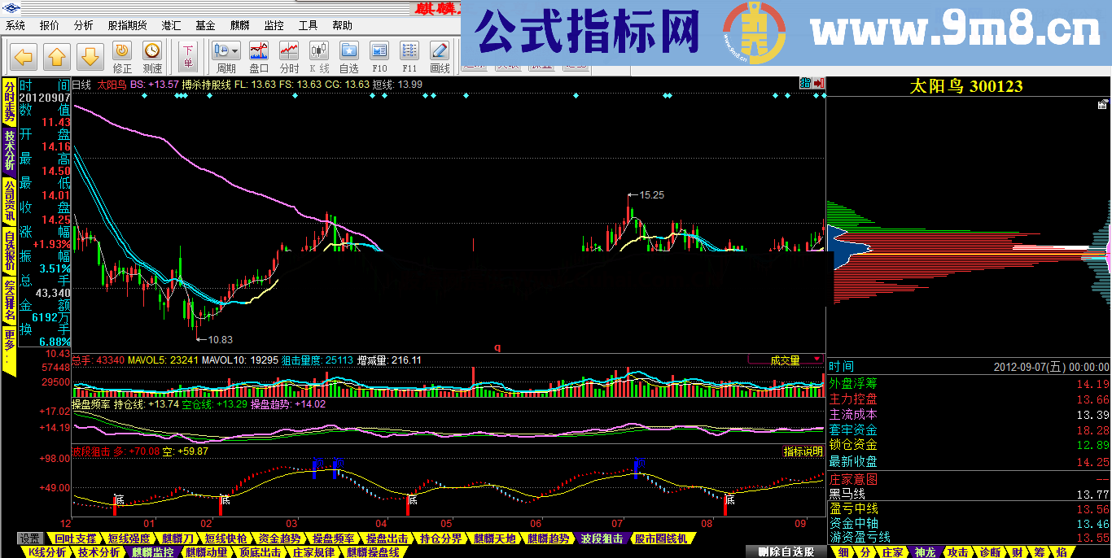Switch to the 波段狙击 indicator tab
Viewport: 1112px width, 558px height.
pyautogui.click(x=602, y=538)
